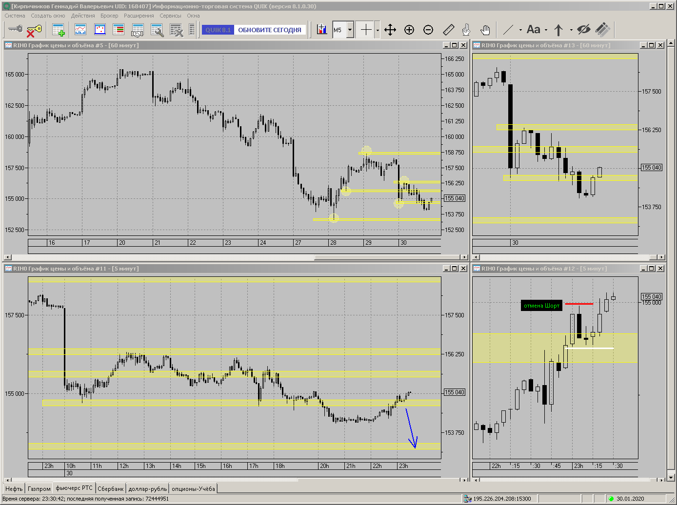Select the фьючерс РТС tab
The height and width of the screenshot is (505, 677).
pyautogui.click(x=74, y=488)
